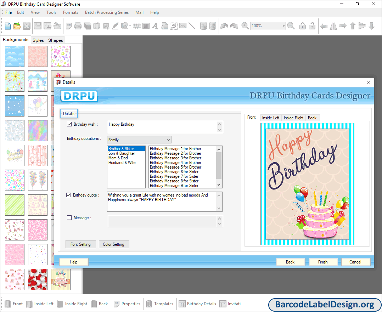The width and height of the screenshot is (382, 312).
Task: Click the Back button in dialog footer
Action: (290, 262)
